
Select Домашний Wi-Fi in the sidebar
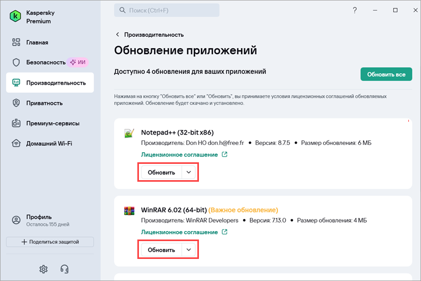pos(50,143)
